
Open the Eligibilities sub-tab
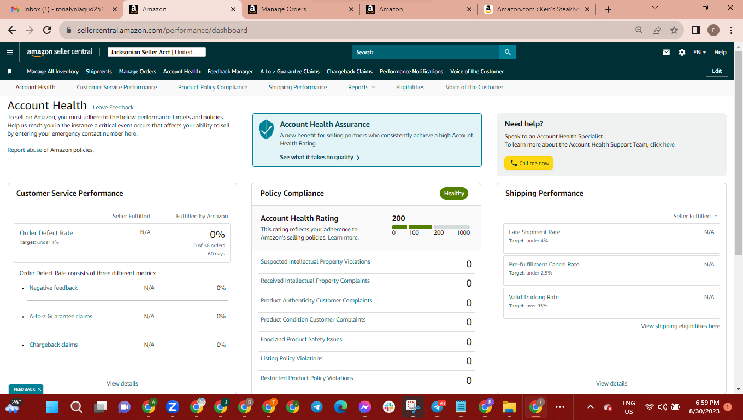(x=410, y=87)
